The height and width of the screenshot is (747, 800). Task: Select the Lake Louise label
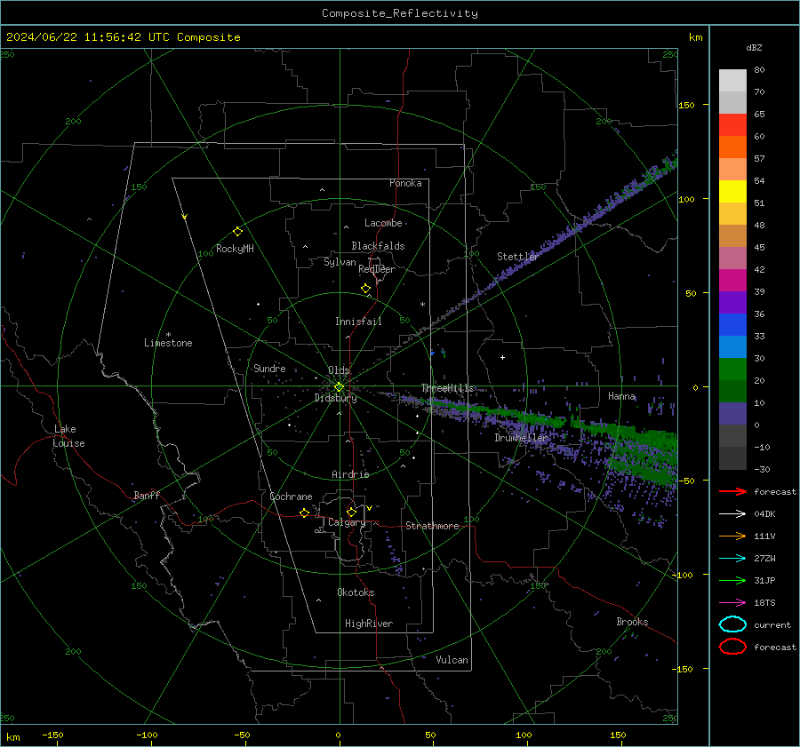[68, 436]
